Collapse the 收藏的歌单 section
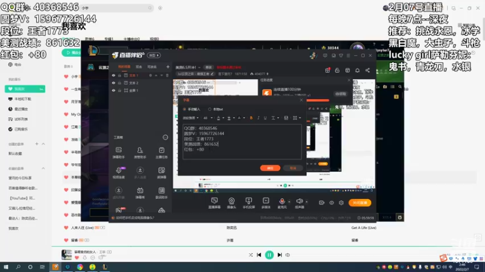The height and width of the screenshot is (272, 485). click(x=43, y=169)
